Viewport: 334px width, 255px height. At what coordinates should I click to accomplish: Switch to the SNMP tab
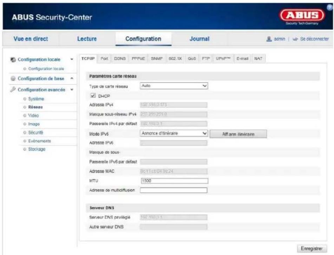157,59
